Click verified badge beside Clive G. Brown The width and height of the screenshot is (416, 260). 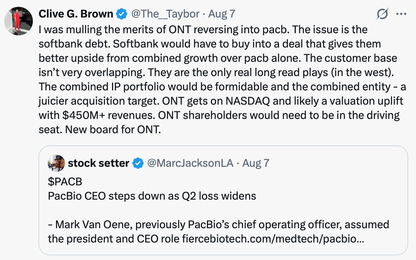122,14
